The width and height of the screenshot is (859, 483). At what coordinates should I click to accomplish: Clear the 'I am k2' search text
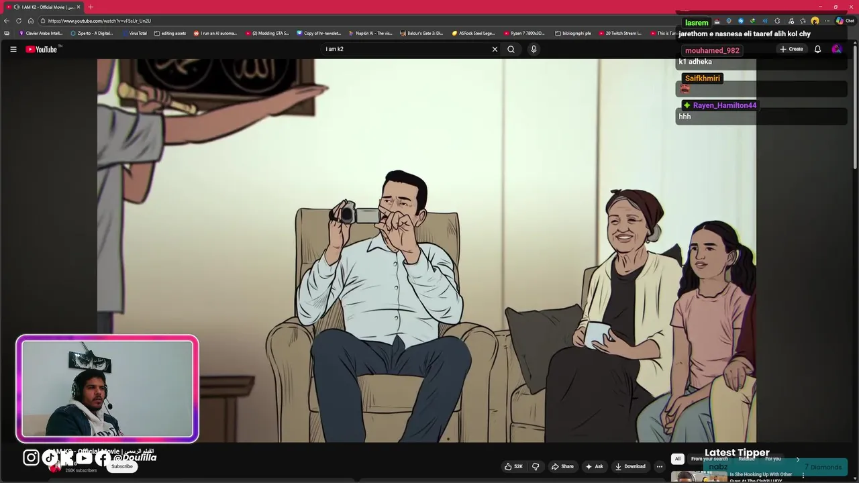coord(495,49)
